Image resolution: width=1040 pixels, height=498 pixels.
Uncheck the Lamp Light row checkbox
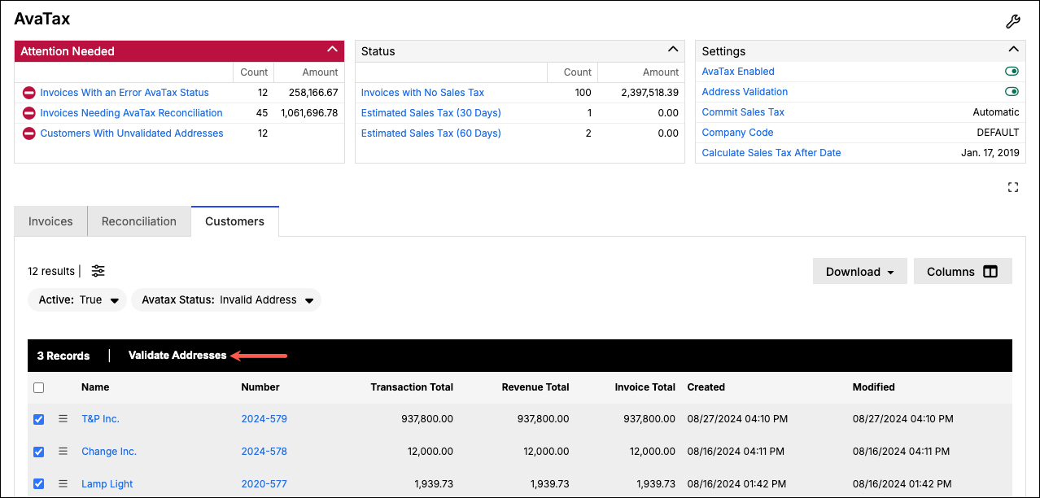tap(38, 484)
